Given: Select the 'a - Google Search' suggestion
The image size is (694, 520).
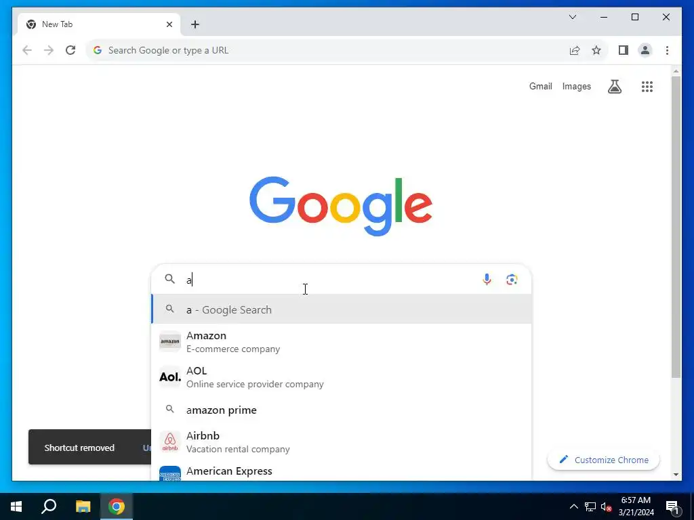Looking at the screenshot, I should click(x=342, y=309).
